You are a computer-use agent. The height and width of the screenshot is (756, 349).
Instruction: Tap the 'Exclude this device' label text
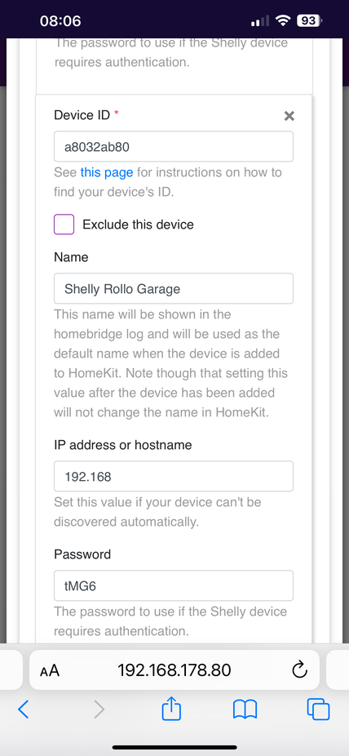138,225
